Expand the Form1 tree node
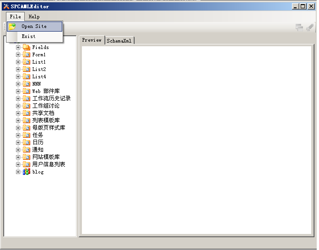319x250 pixels. [18, 54]
